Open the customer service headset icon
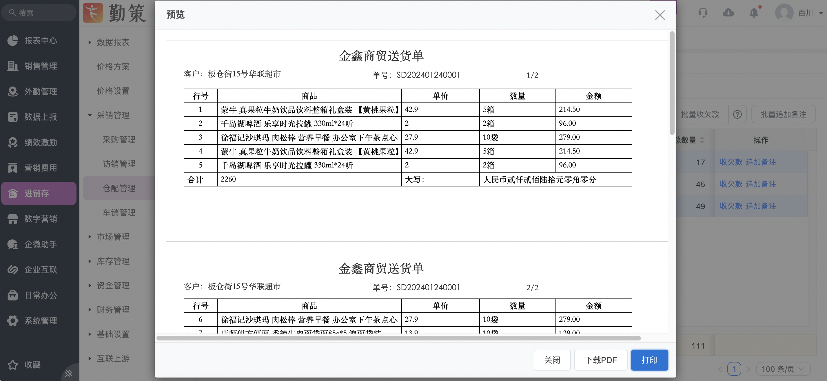Image resolution: width=827 pixels, height=381 pixels. click(x=703, y=13)
